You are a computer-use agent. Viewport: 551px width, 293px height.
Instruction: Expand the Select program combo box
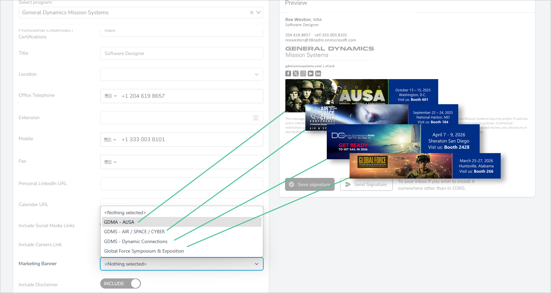259,13
